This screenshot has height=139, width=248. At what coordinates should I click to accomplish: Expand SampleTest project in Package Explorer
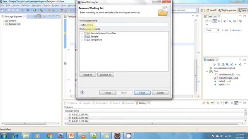(3, 24)
